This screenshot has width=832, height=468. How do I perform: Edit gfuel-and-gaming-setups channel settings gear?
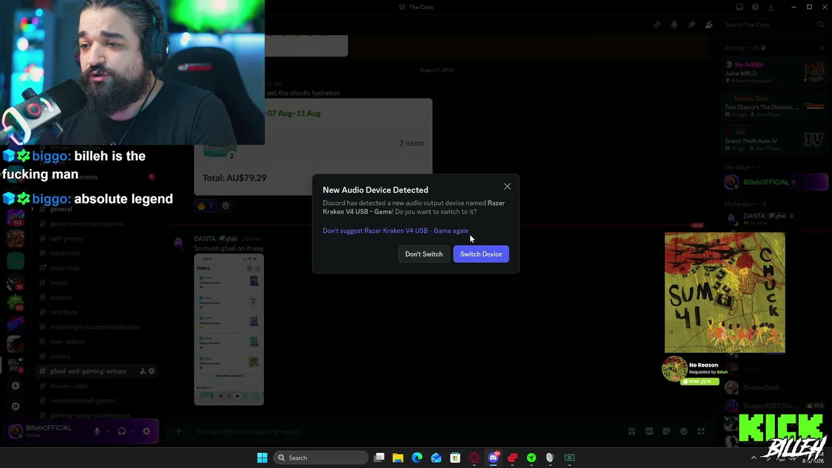pos(152,371)
